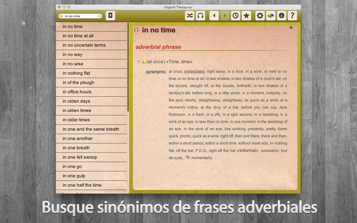Select 'in no time' in the word list

91,27
